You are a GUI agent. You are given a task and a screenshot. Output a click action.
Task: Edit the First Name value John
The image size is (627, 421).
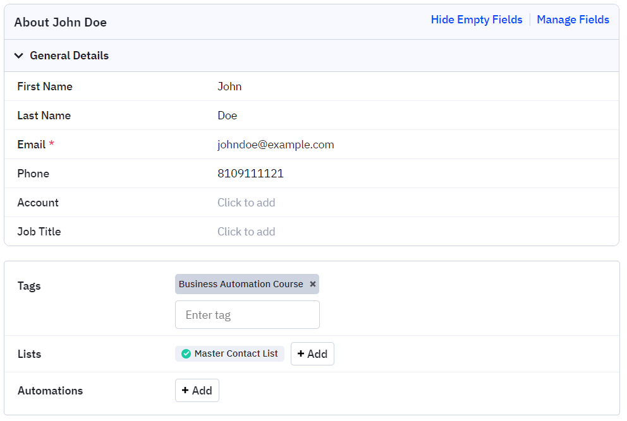[229, 86]
